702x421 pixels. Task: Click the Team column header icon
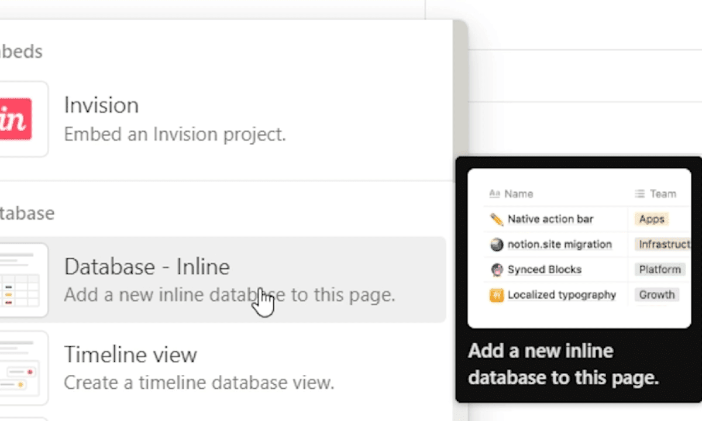click(x=641, y=194)
